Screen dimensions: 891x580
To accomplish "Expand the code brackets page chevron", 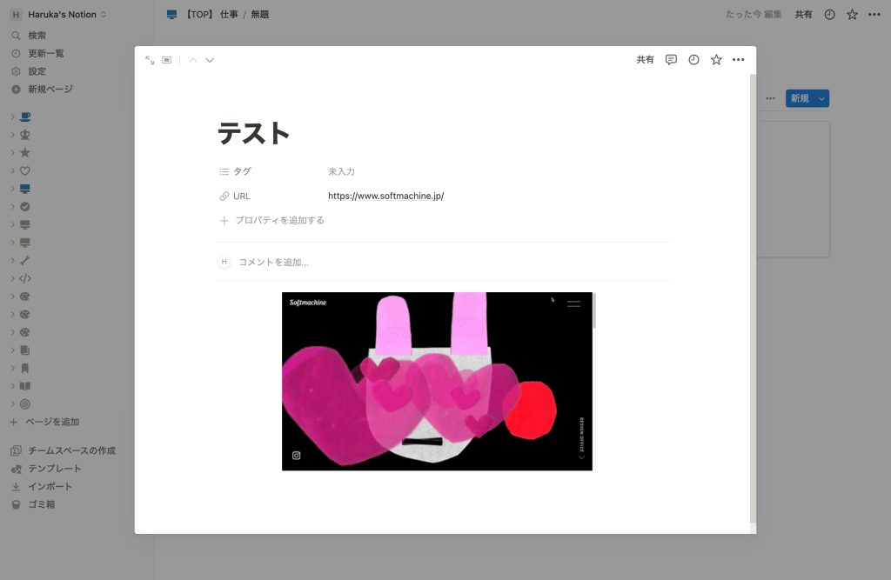I will tap(12, 278).
